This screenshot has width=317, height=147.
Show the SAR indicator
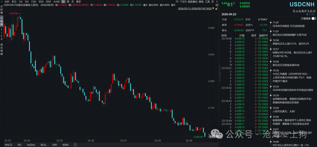pyautogui.click(x=54, y=145)
